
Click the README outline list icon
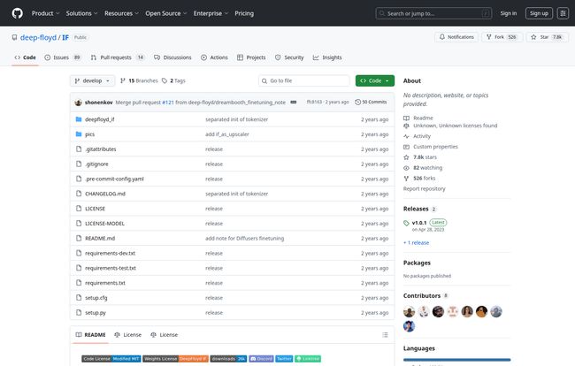coord(385,335)
